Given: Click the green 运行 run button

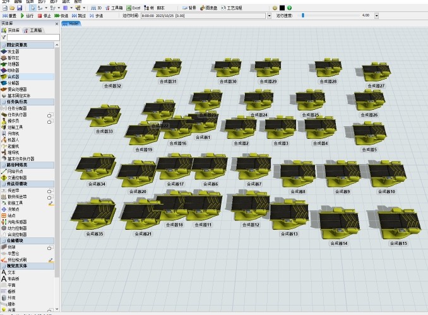Looking at the screenshot, I should pyautogui.click(x=27, y=16).
